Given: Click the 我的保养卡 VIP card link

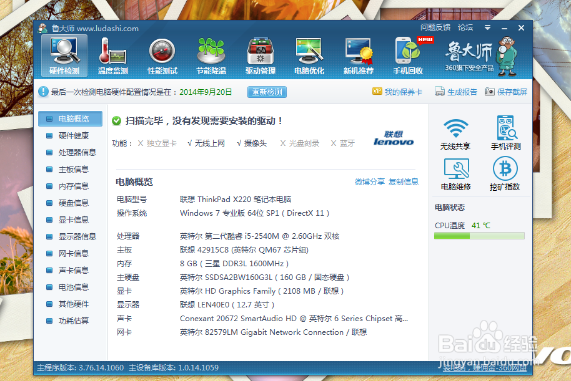Looking at the screenshot, I should pos(397,92).
